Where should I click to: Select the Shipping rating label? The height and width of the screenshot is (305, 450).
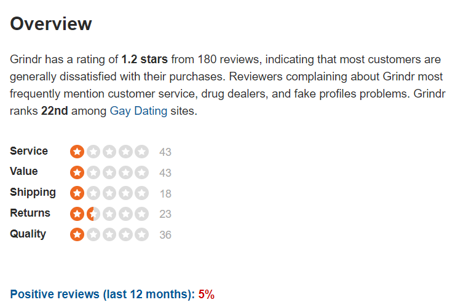[33, 192]
